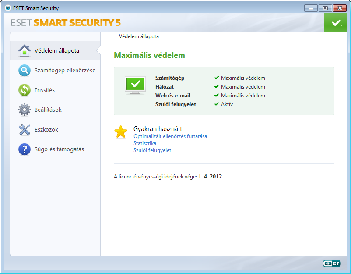Click the ESET logo at bottom right
Screen dimensions: 351x274
(332, 263)
